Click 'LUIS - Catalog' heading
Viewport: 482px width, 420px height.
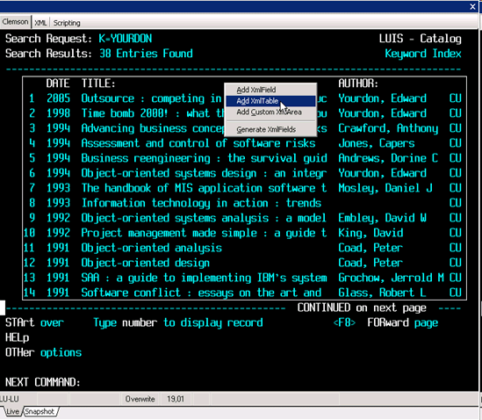tap(421, 39)
